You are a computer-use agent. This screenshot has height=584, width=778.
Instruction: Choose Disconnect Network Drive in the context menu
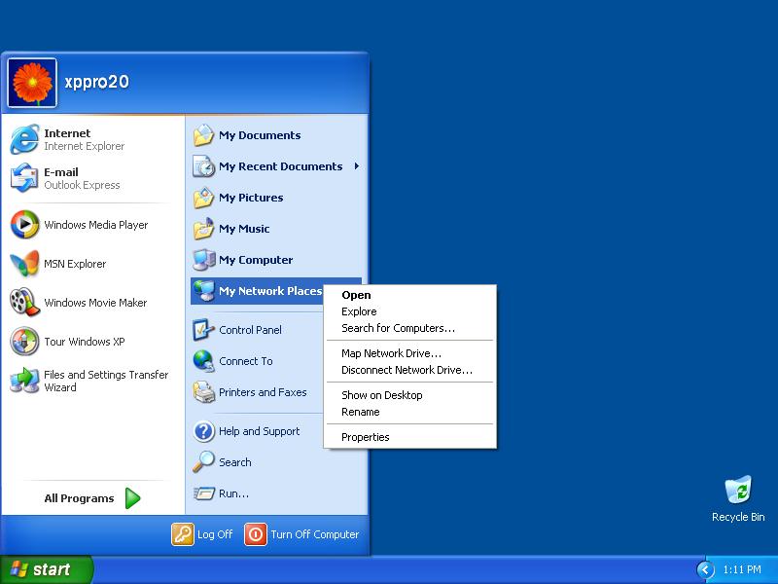tap(407, 370)
